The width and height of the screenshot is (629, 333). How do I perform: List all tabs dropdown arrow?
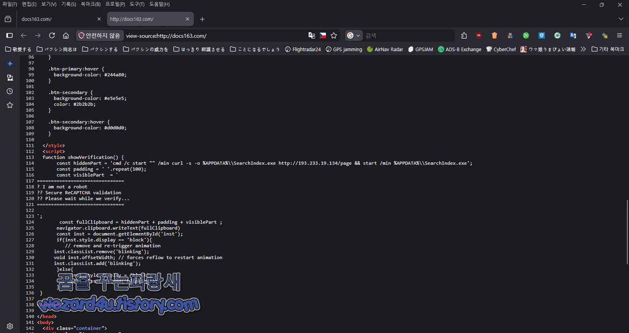(621, 19)
